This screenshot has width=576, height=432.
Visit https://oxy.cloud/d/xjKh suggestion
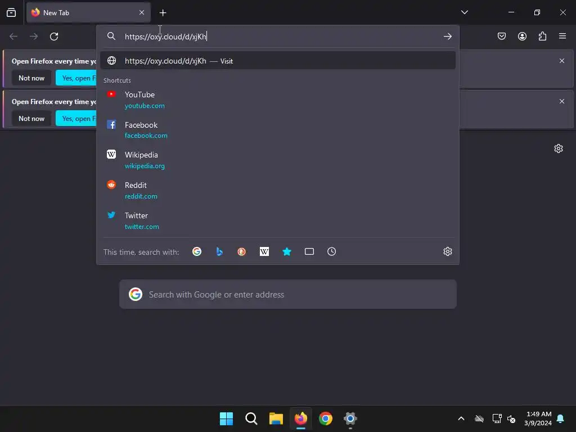coord(278,61)
